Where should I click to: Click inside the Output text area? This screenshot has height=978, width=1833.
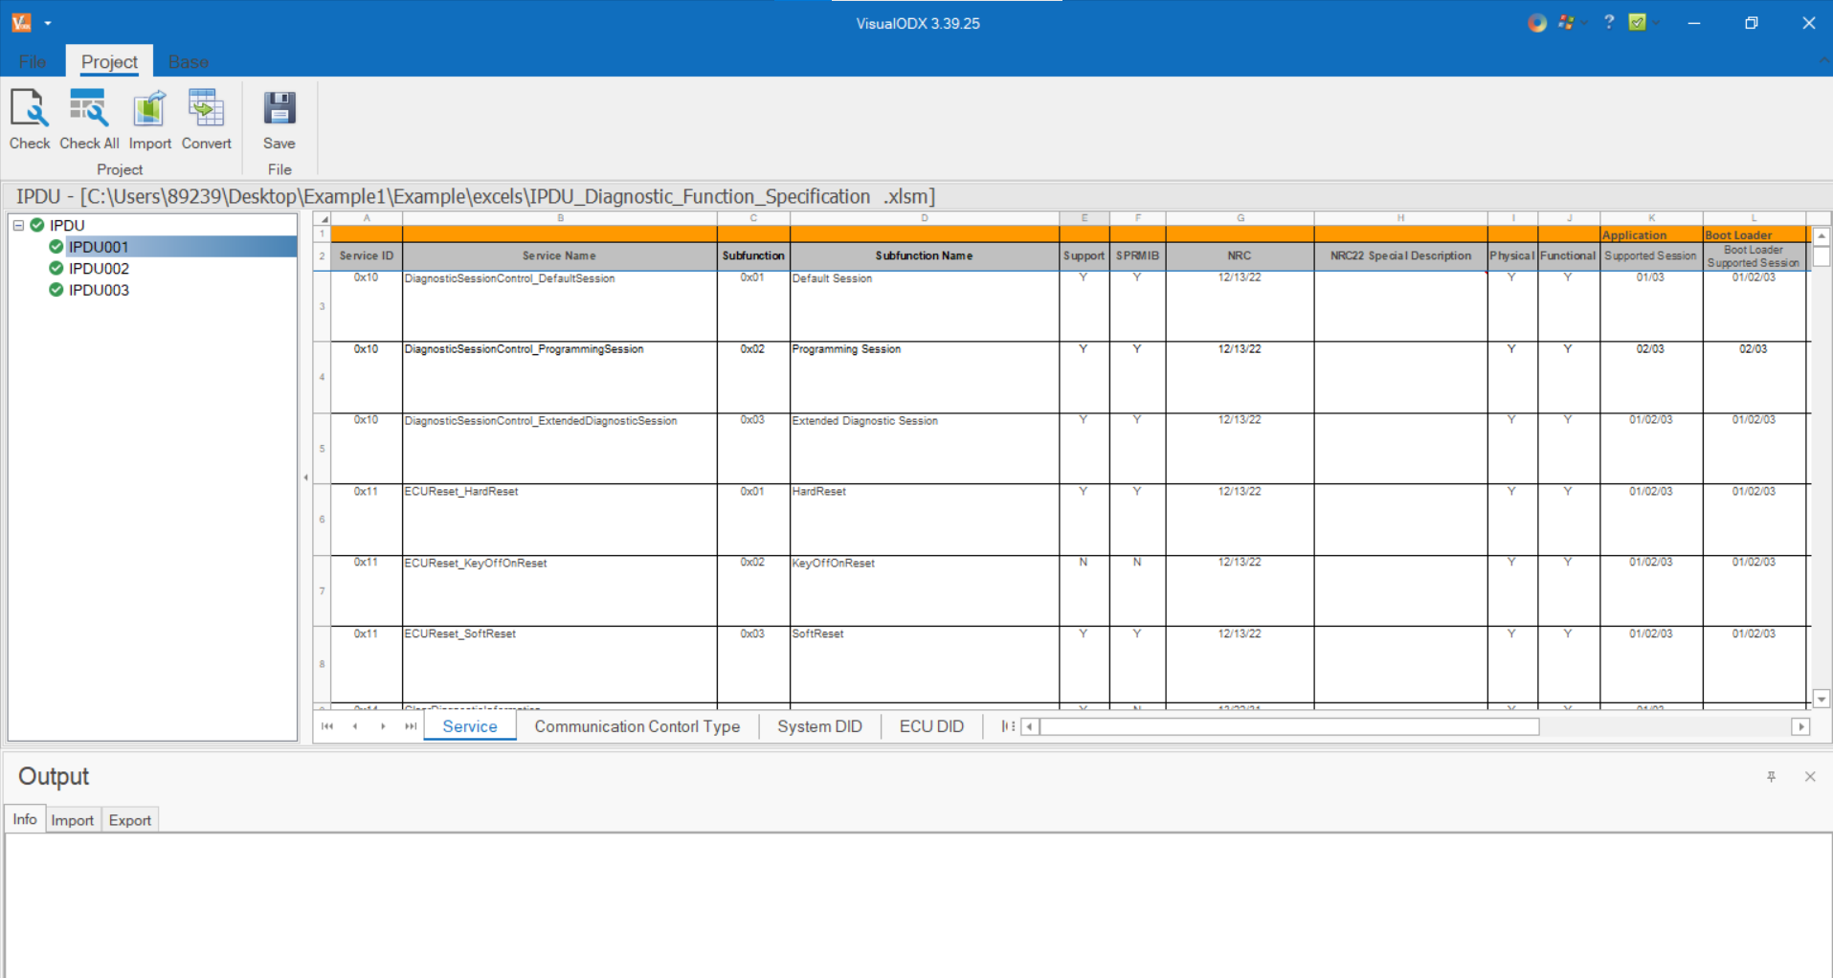[918, 904]
